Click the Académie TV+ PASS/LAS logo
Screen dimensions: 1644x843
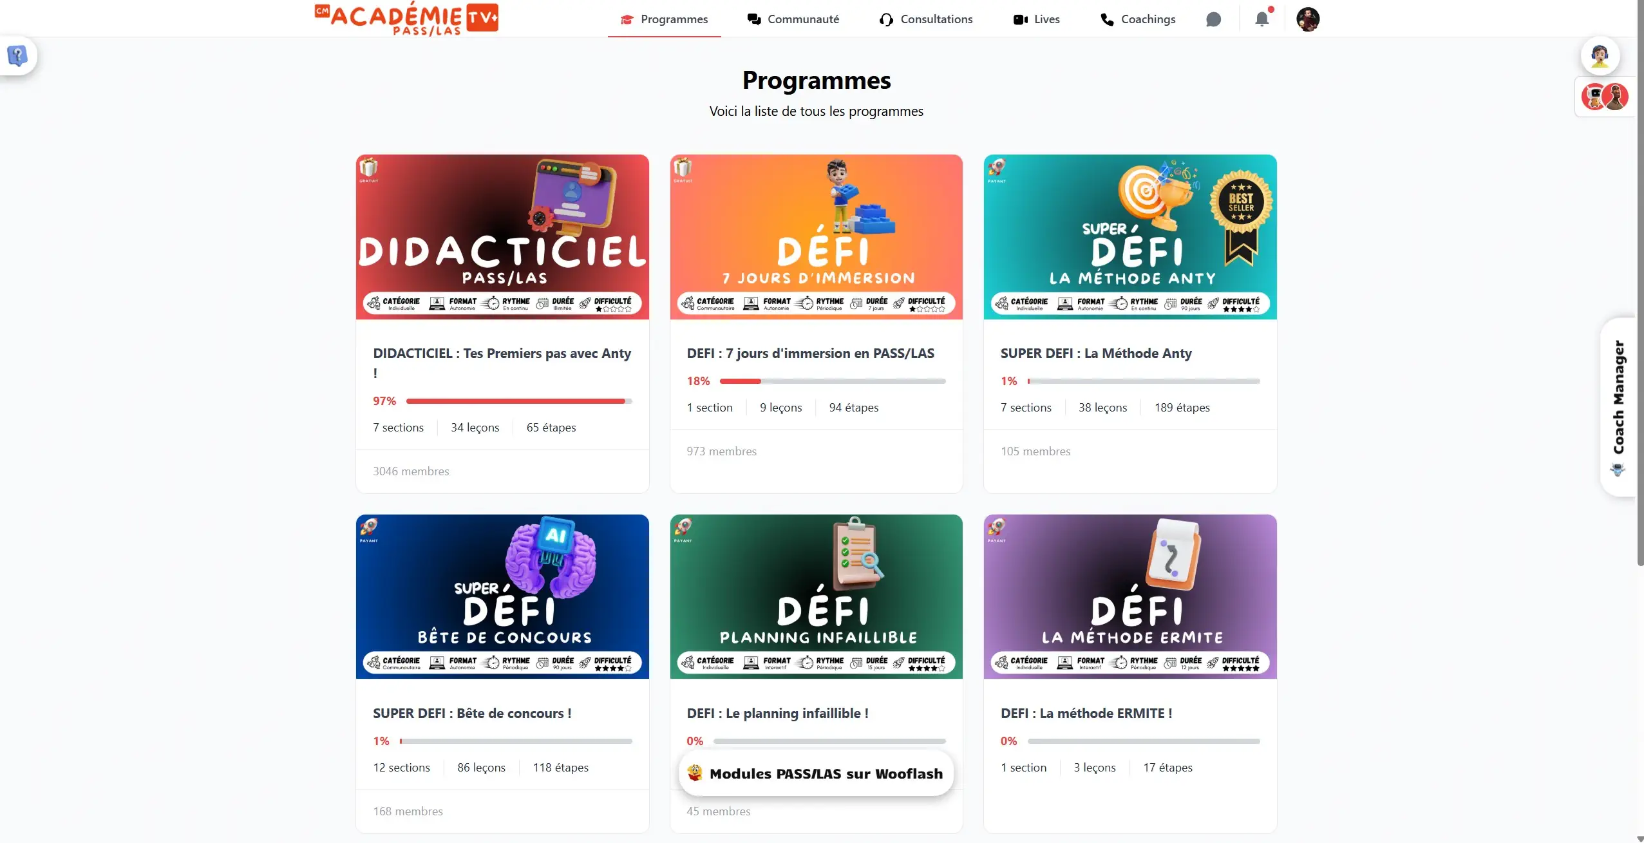point(406,19)
